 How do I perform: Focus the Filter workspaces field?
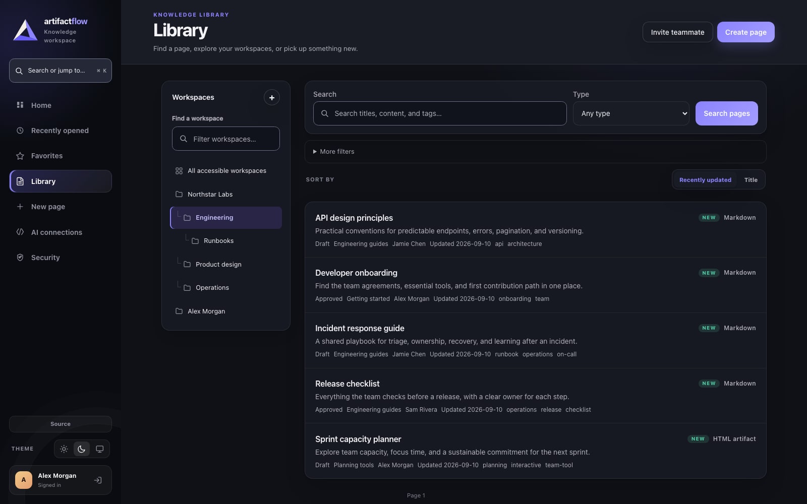[226, 139]
